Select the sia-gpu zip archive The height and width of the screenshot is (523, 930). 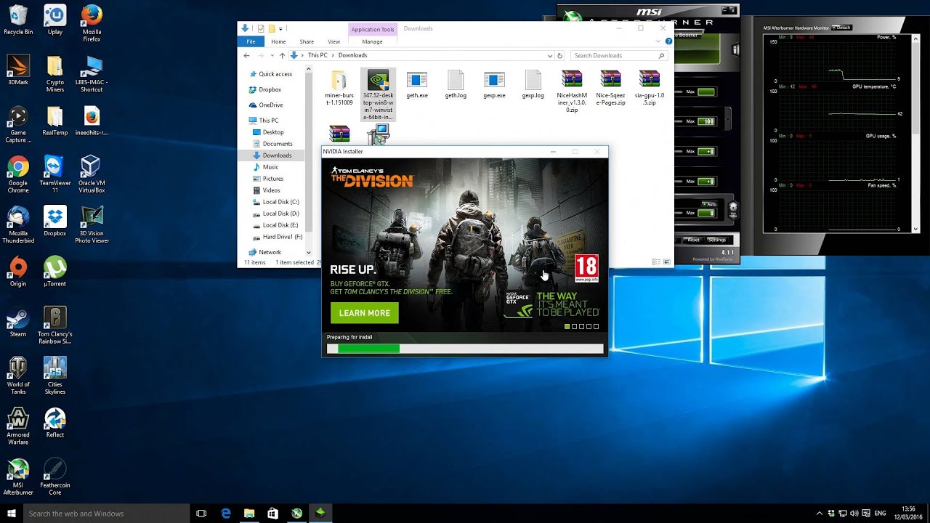coord(650,88)
